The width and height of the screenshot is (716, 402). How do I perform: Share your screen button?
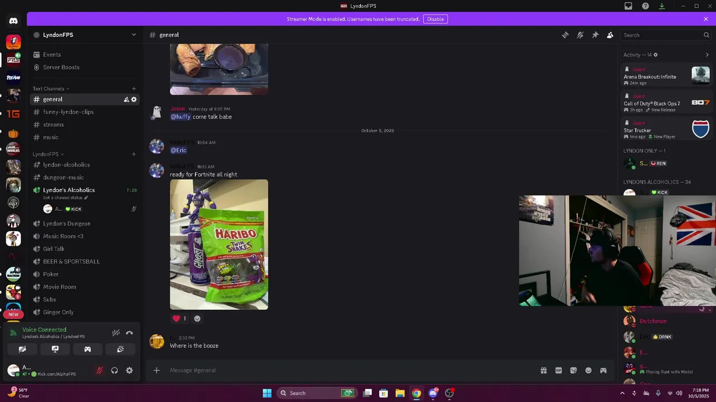pos(55,349)
